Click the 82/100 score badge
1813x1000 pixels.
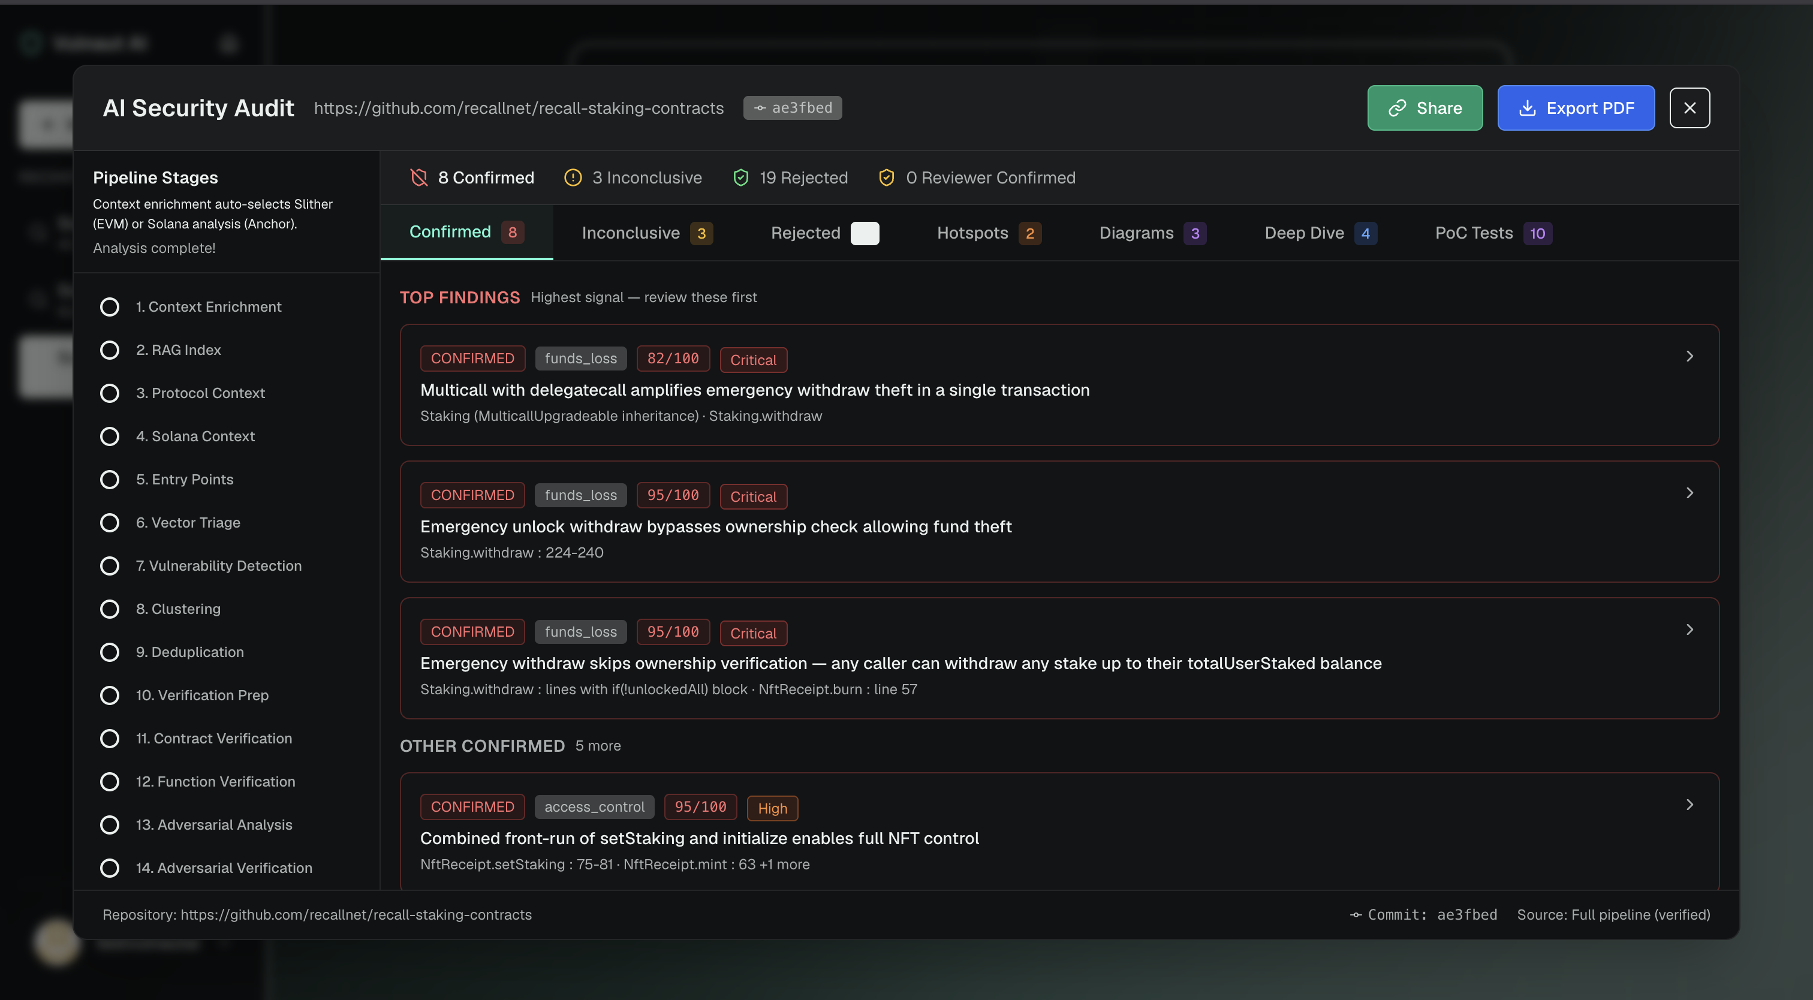click(x=673, y=358)
